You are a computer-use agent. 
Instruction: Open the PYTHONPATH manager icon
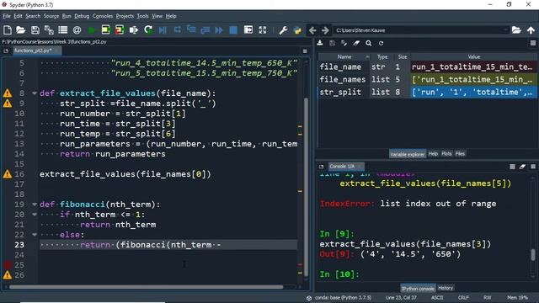[x=297, y=30]
